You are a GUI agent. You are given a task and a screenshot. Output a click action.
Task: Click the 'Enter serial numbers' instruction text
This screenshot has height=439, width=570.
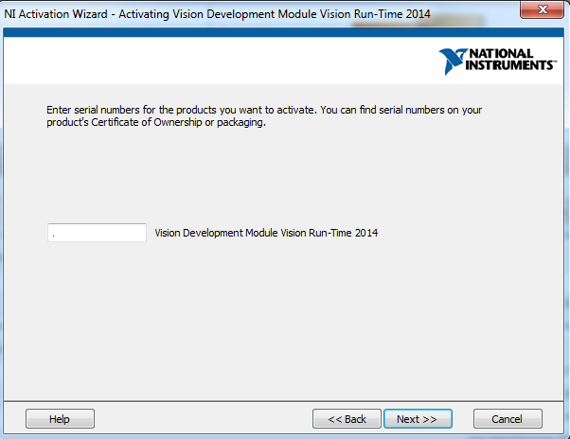coord(264,115)
